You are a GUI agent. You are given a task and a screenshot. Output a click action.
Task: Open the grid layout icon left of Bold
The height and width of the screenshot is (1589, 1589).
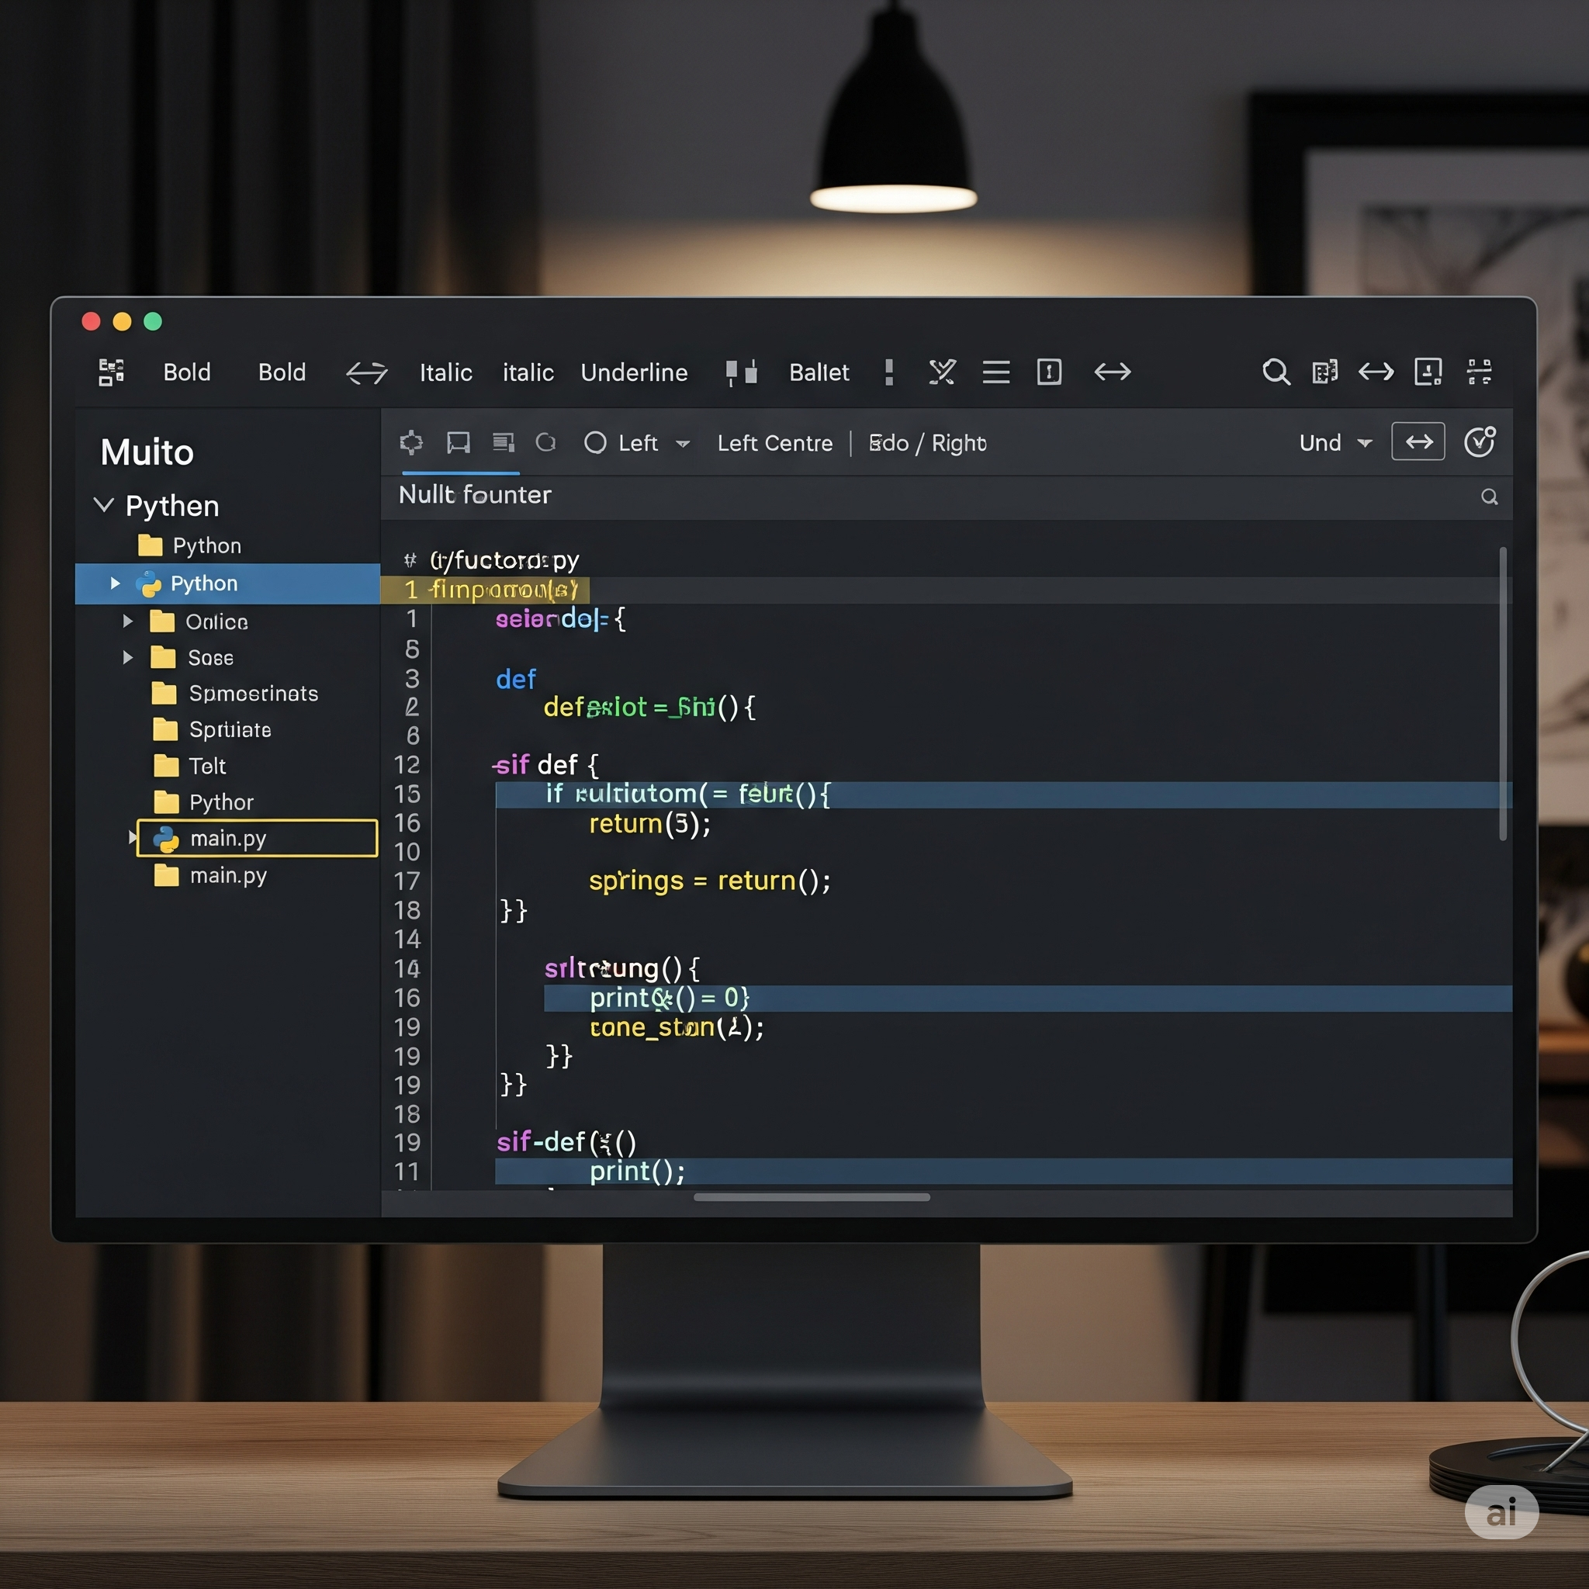111,372
